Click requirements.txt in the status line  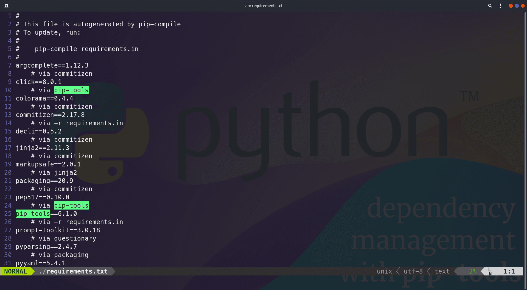click(x=73, y=271)
